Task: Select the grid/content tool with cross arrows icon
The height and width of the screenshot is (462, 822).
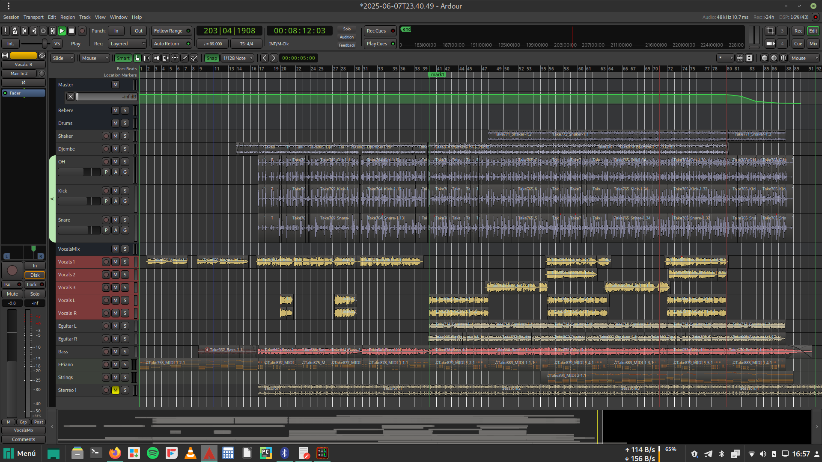Action: [x=175, y=58]
